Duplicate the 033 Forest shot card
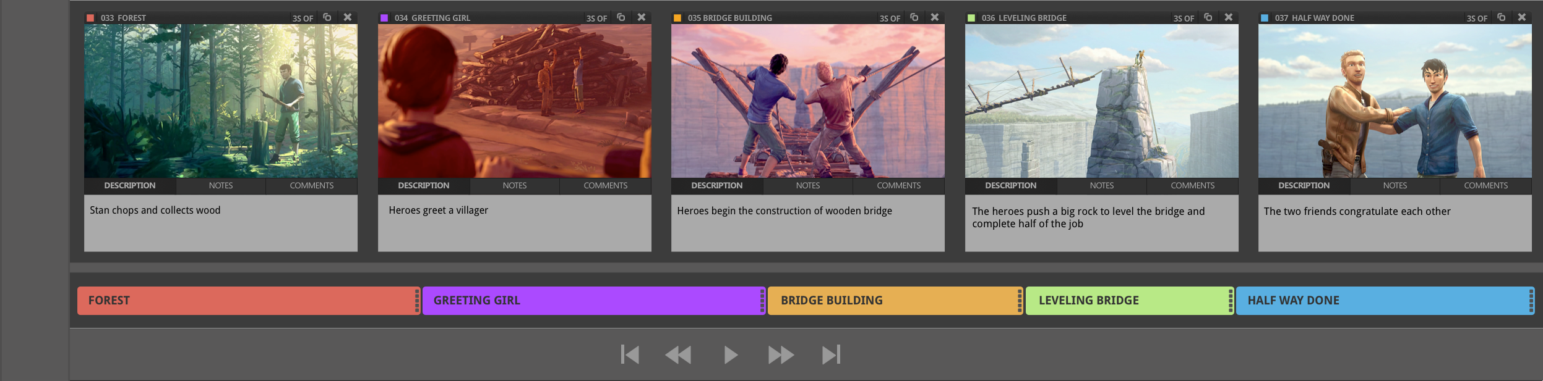The width and height of the screenshot is (1543, 381). tap(327, 17)
